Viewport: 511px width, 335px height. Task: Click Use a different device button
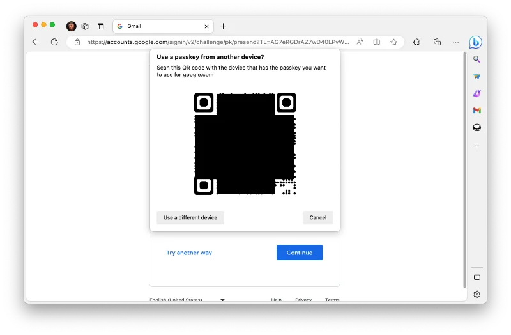(x=190, y=217)
